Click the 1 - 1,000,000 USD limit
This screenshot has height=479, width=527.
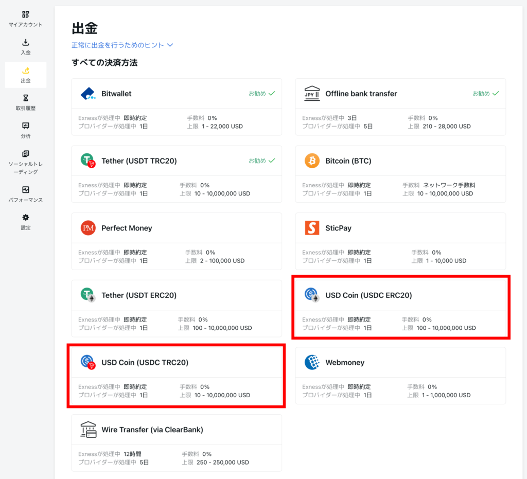coord(446,395)
